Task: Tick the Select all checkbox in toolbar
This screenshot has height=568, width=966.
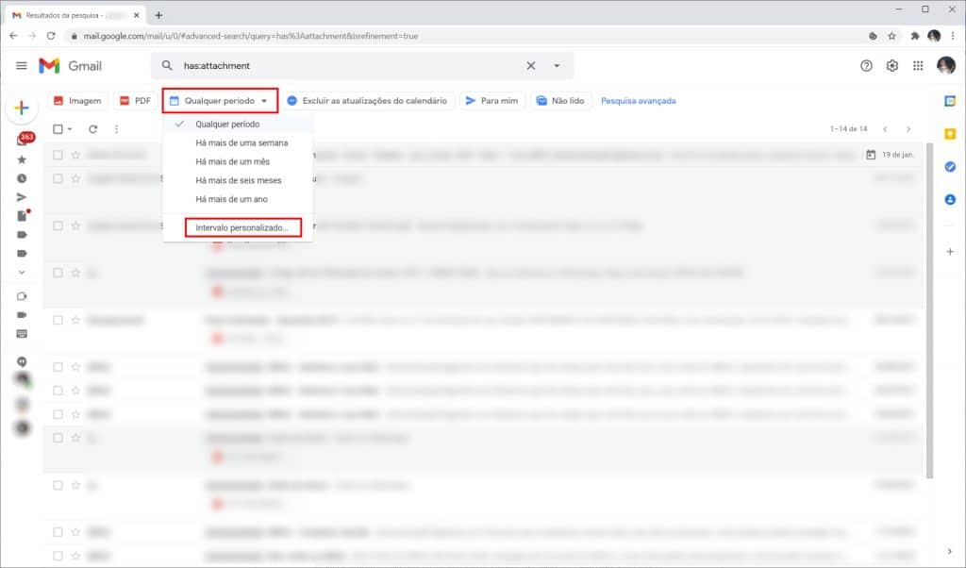Action: pyautogui.click(x=58, y=128)
